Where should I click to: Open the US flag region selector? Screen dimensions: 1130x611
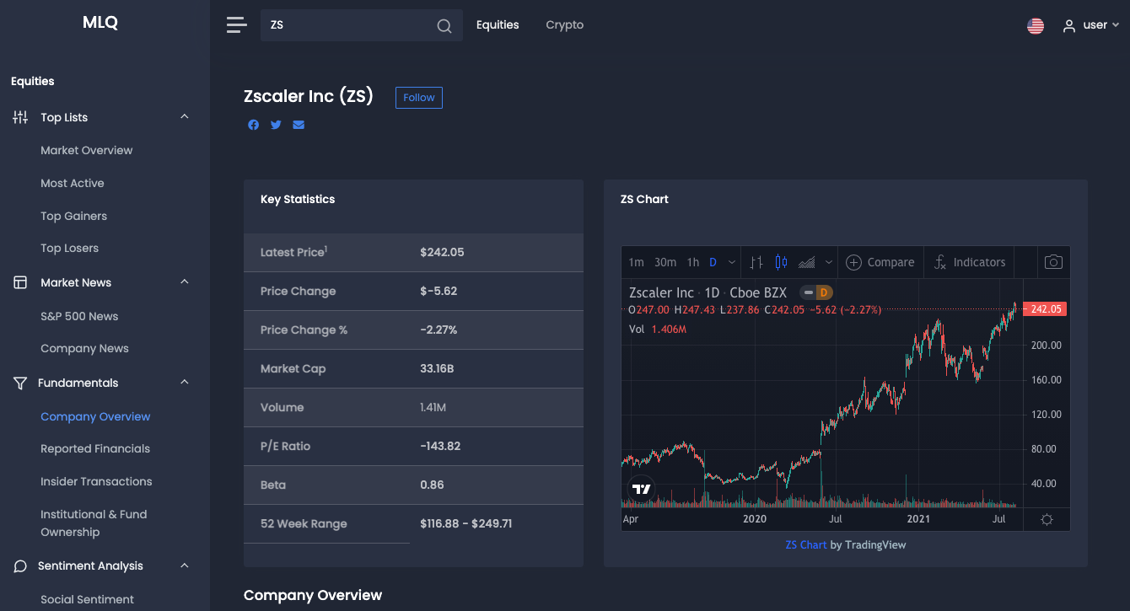[1036, 26]
